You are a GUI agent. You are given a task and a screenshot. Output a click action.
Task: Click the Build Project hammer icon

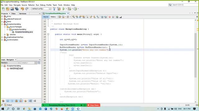(x=54, y=9)
